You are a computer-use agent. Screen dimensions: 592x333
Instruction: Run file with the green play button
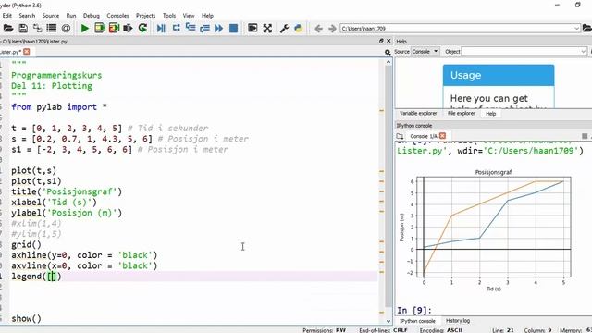tap(85, 29)
